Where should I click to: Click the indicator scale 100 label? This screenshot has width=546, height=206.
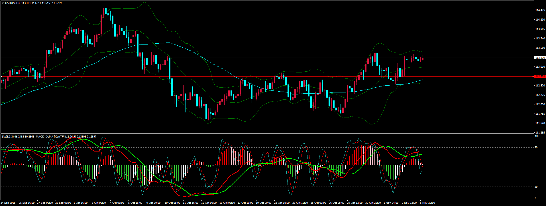click(x=537, y=136)
